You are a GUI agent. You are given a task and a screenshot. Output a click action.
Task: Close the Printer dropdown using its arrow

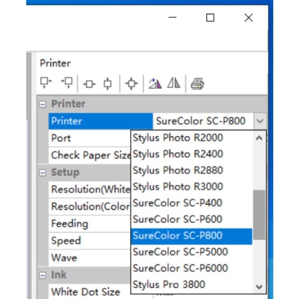click(x=260, y=121)
